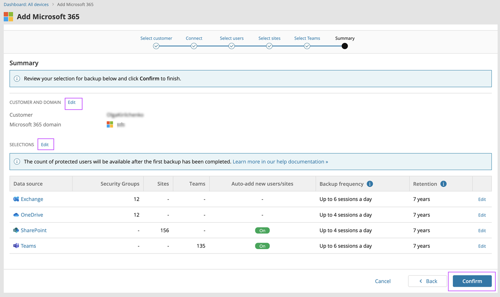Click the Microsoft 365 domain logo icon

[110, 124]
